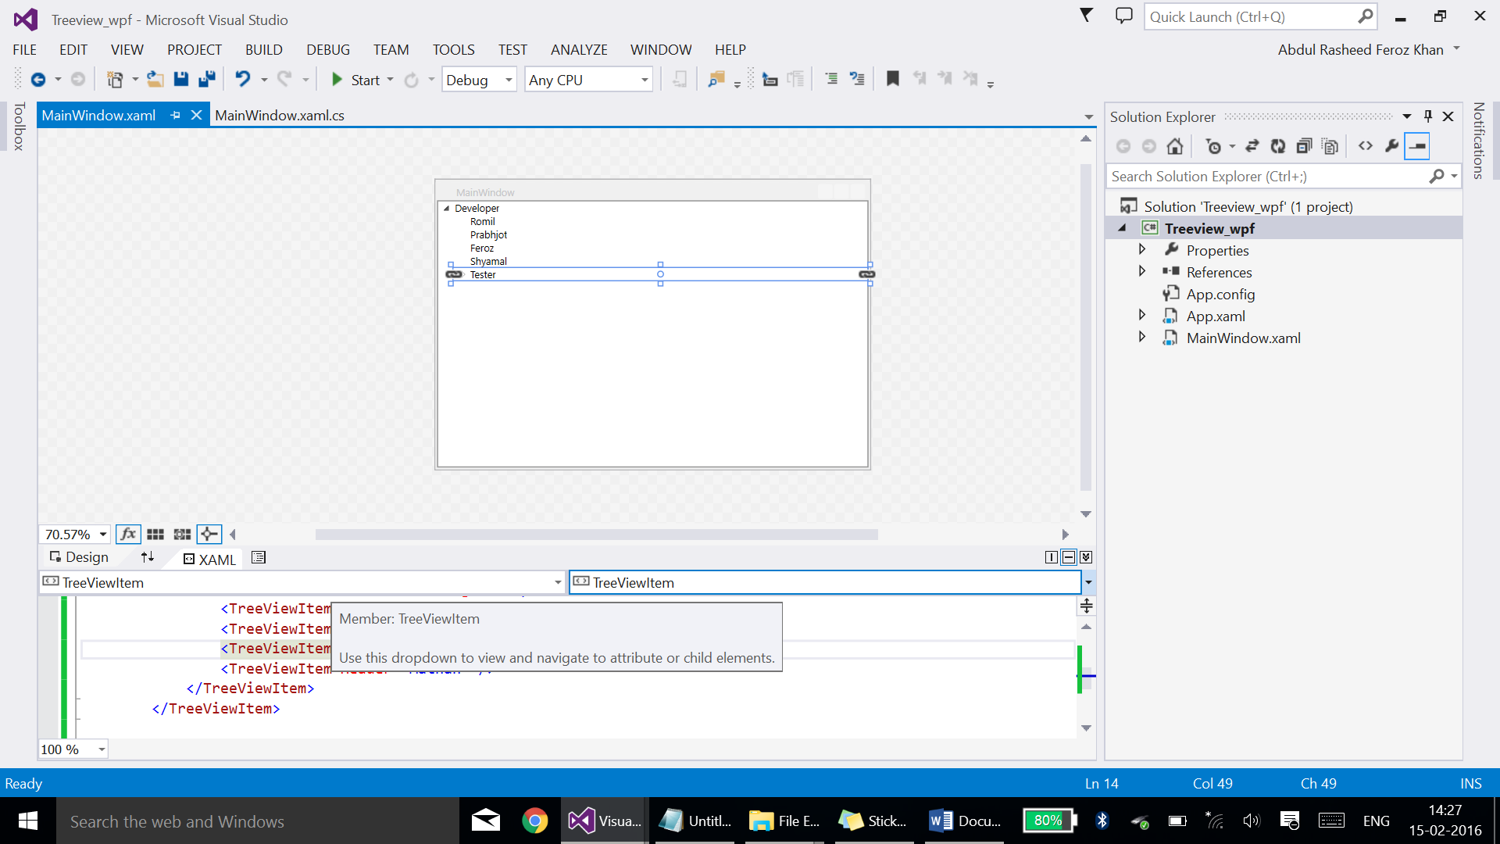1500x844 pixels.
Task: Toggle Preview Selected Items button in Solution Explorer
Action: (x=1417, y=146)
